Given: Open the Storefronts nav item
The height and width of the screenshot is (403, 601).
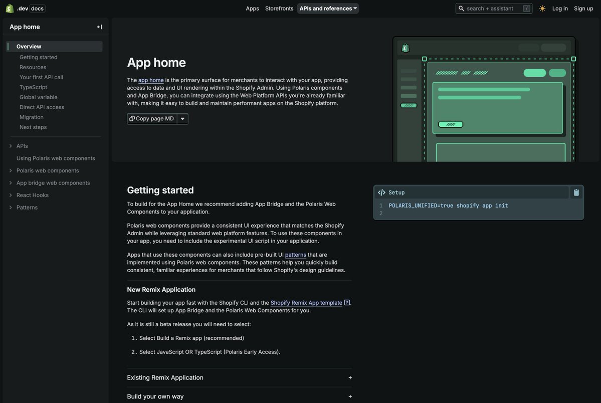Looking at the screenshot, I should 279,9.
